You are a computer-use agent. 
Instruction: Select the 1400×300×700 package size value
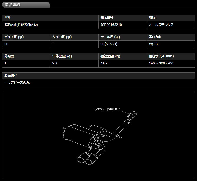[x=161, y=63]
